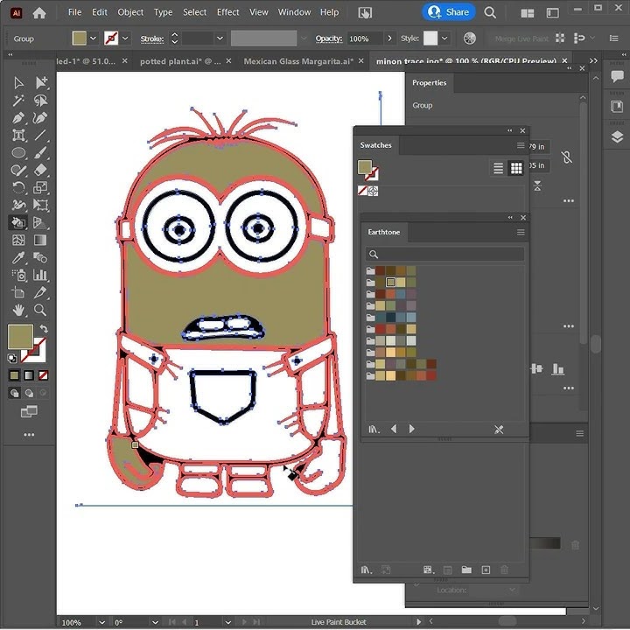Click the Opacity label link
630x630 pixels.
[x=329, y=39]
